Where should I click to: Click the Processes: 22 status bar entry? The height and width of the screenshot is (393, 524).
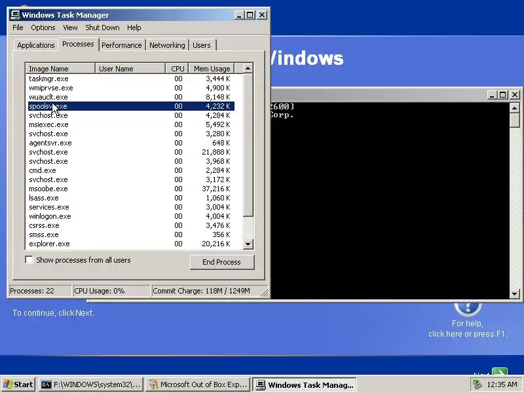coord(40,291)
